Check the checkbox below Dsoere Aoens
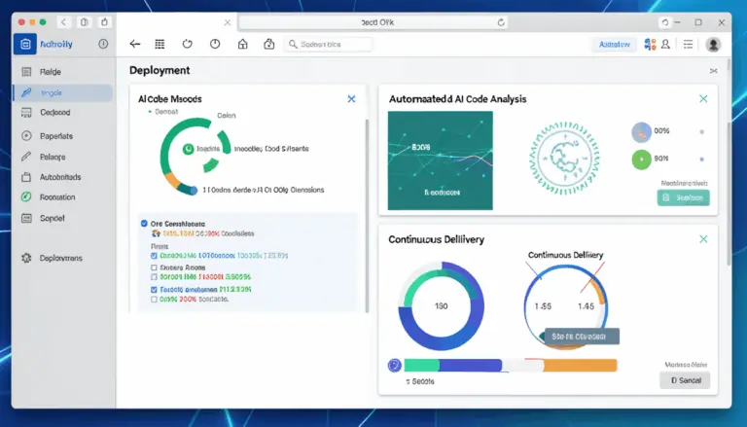The width and height of the screenshot is (747, 427). [154, 277]
